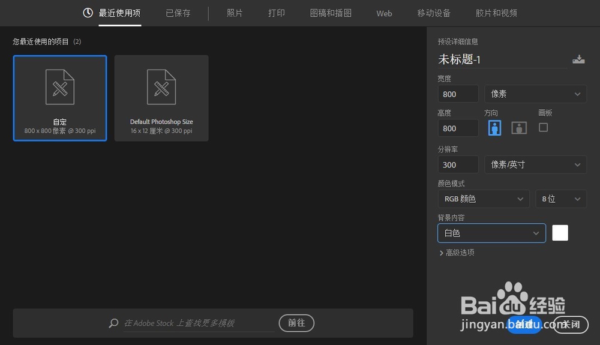Open the white background color swatch
This screenshot has height=345, width=600.
[560, 233]
